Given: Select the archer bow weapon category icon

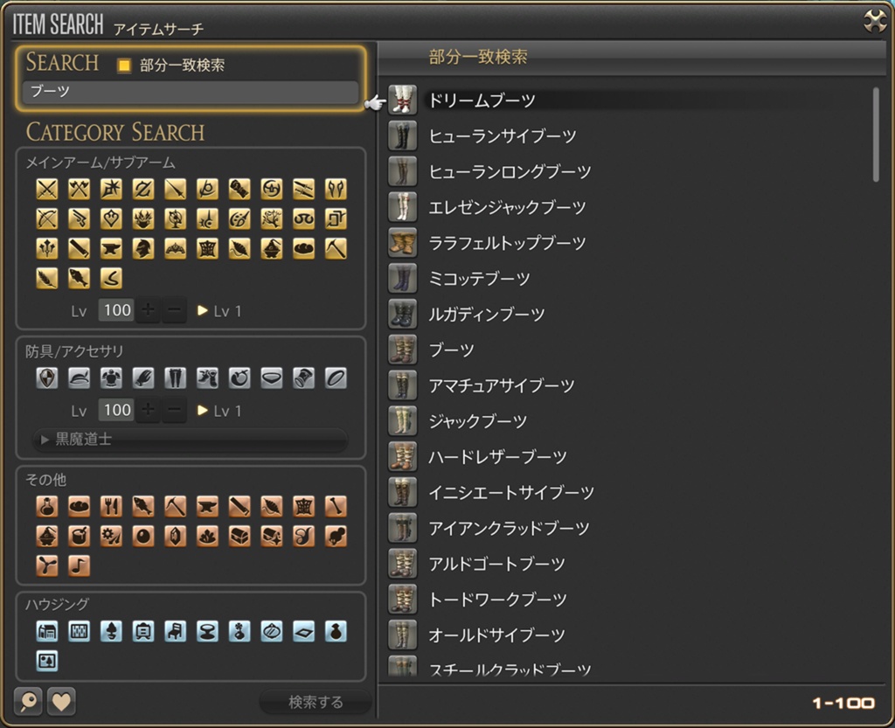Looking at the screenshot, I should click(x=47, y=218).
